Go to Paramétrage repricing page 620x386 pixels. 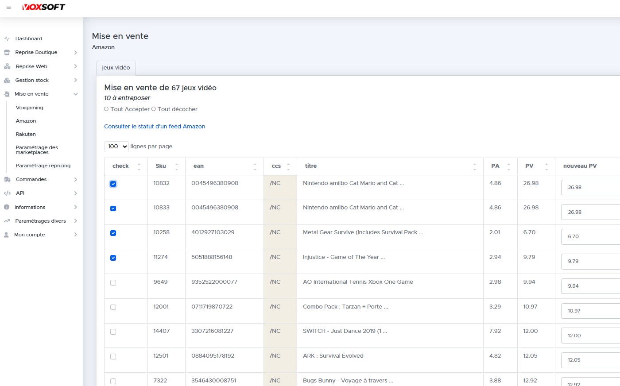coord(43,166)
